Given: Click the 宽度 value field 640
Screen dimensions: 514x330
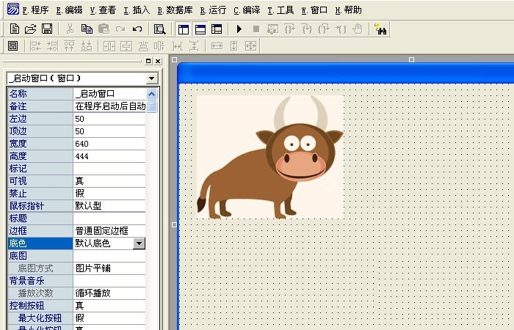Looking at the screenshot, I should point(109,144).
